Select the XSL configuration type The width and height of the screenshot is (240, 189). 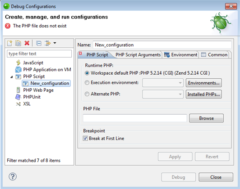tap(27, 104)
